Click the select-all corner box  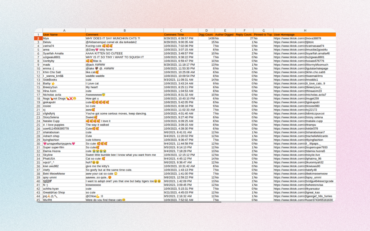tap(38, 30)
